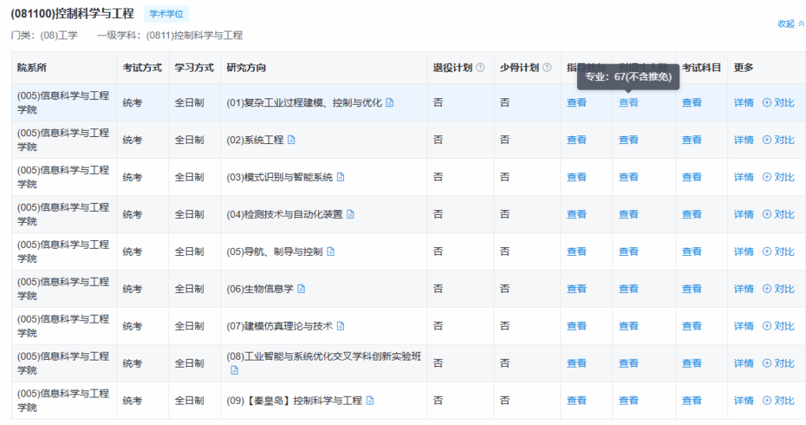Viewport: 806px width, 425px height.
Task: Open document icon beside 生物信息学
Action: click(301, 289)
